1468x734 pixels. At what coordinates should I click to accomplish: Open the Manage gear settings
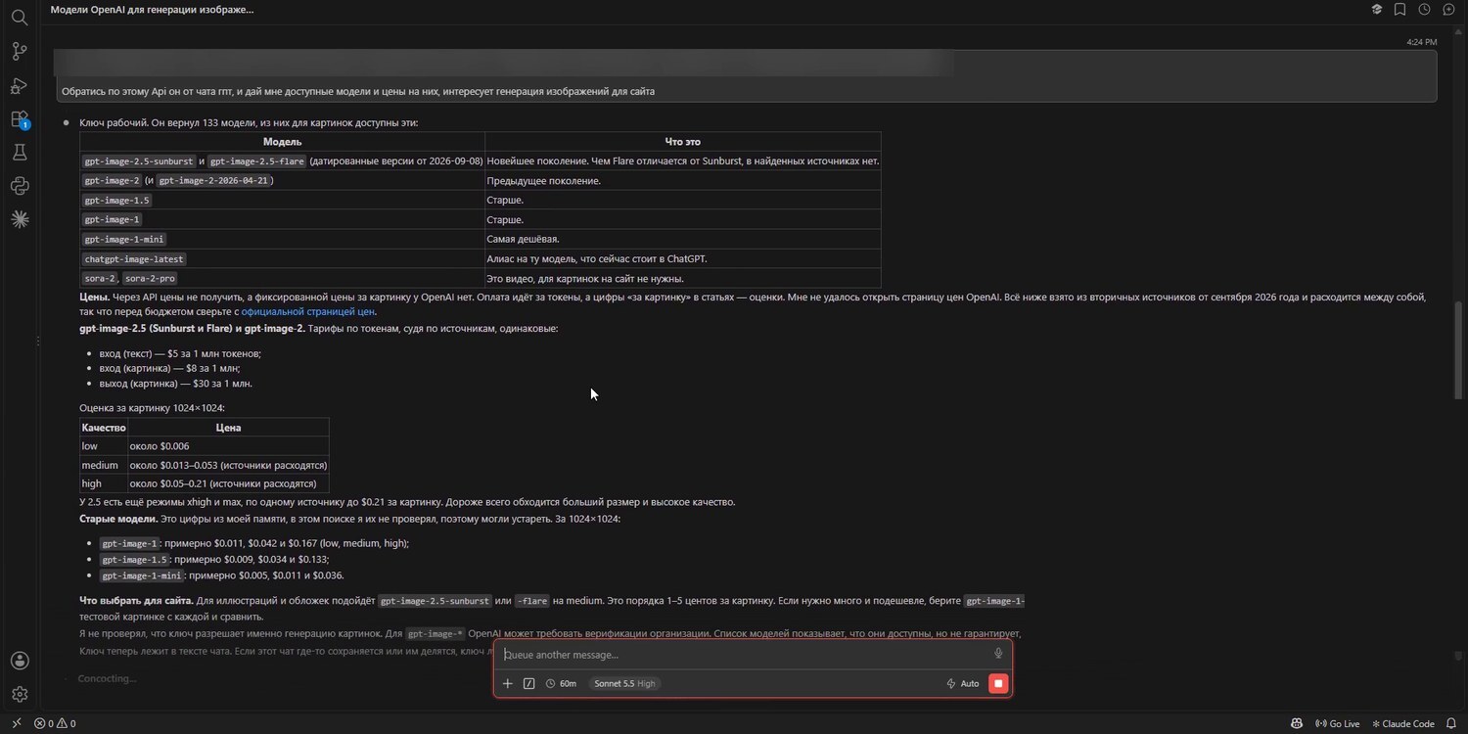(19, 694)
